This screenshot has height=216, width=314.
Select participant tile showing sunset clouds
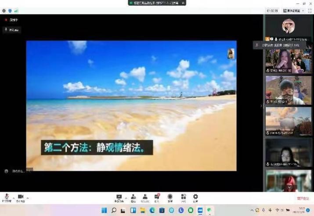pyautogui.click(x=289, y=121)
